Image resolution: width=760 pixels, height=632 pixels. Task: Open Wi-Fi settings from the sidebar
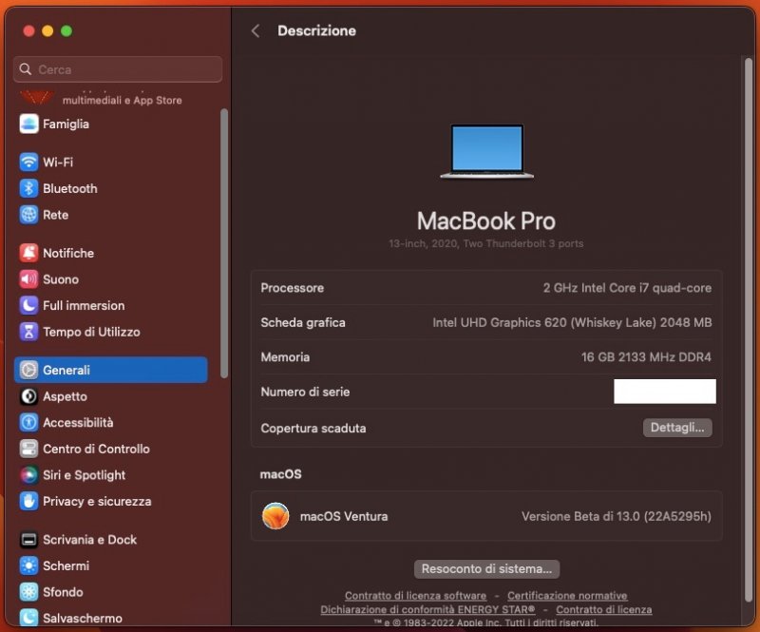[57, 162]
